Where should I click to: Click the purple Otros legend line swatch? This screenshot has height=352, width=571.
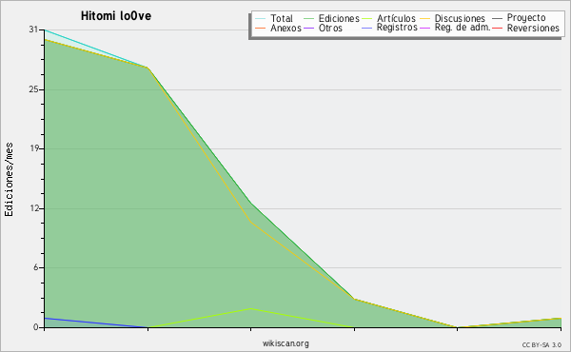point(308,29)
